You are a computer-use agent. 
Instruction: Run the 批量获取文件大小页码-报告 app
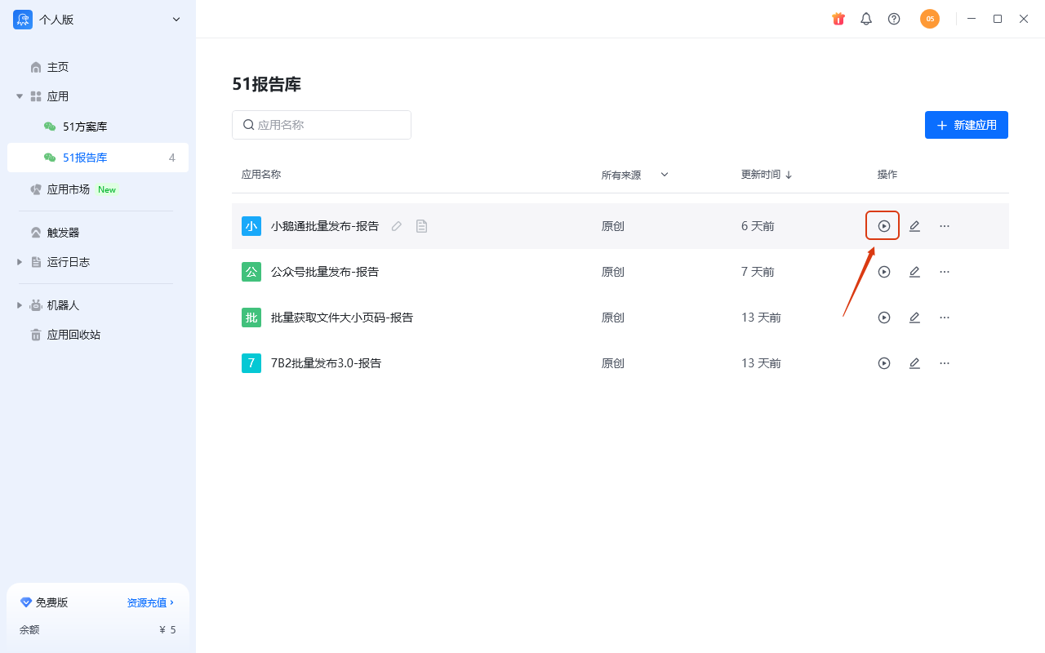coord(883,317)
